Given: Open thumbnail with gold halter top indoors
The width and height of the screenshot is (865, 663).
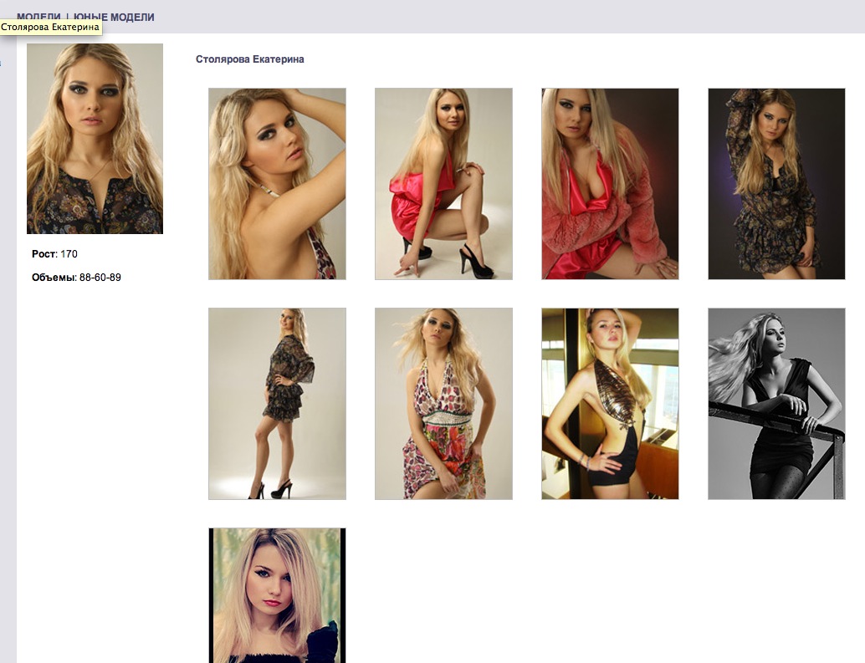Looking at the screenshot, I should pos(610,404).
